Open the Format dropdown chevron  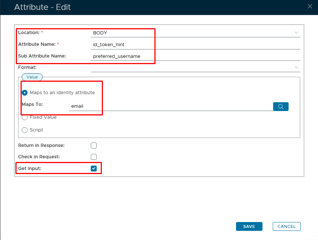pyautogui.click(x=296, y=67)
